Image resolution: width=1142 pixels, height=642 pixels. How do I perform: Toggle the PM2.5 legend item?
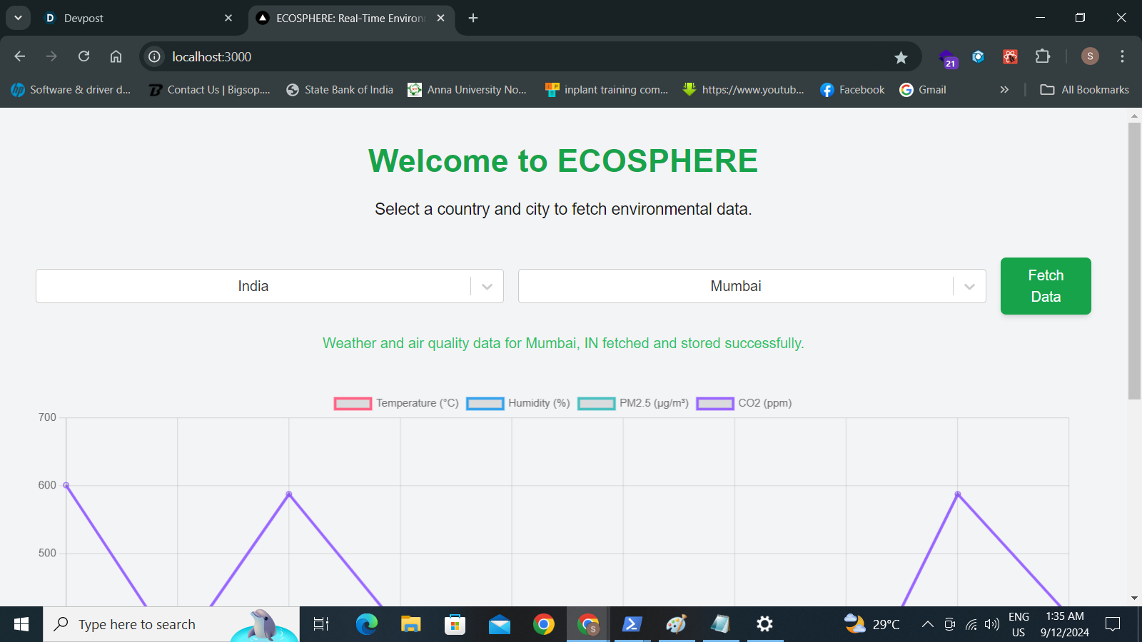633,404
